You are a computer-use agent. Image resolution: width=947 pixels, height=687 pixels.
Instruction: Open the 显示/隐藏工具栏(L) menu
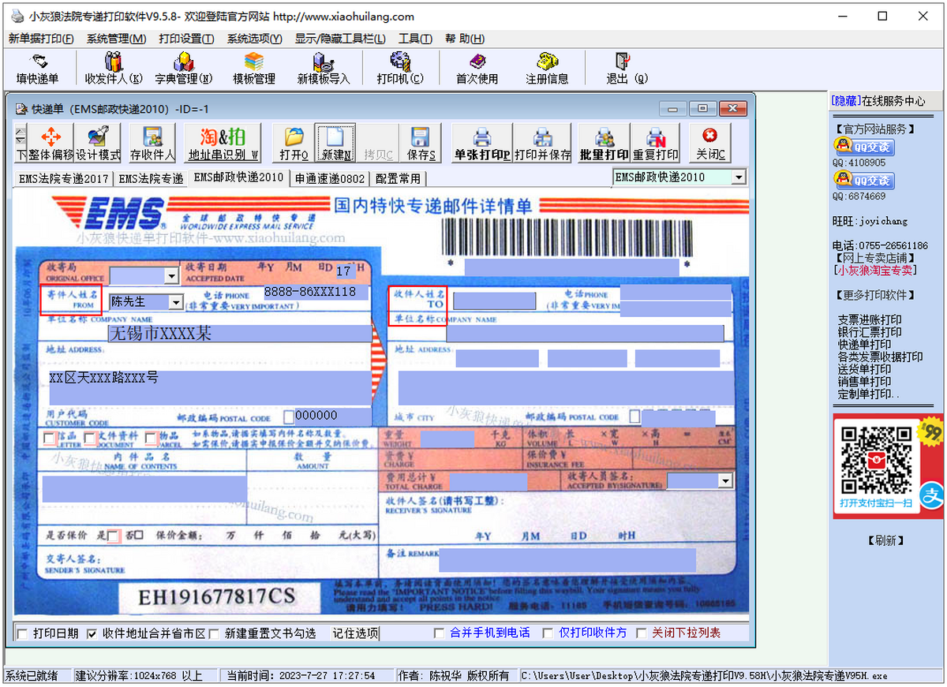tap(340, 39)
